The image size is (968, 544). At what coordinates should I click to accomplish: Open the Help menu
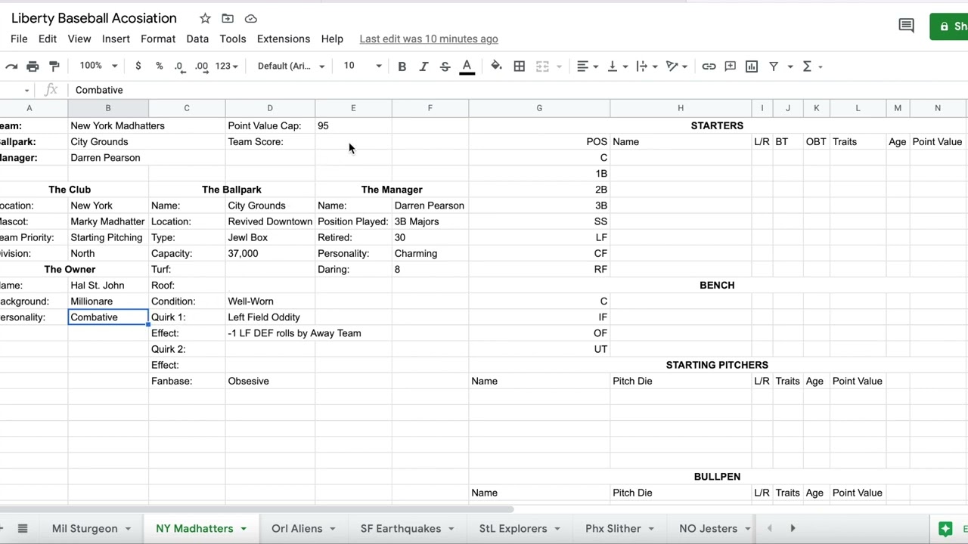pos(332,39)
